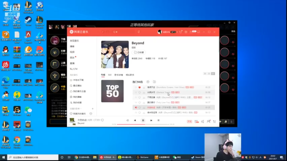Open the listen-together people icon in the player bar
The image size is (287, 161).
[x=208, y=122]
